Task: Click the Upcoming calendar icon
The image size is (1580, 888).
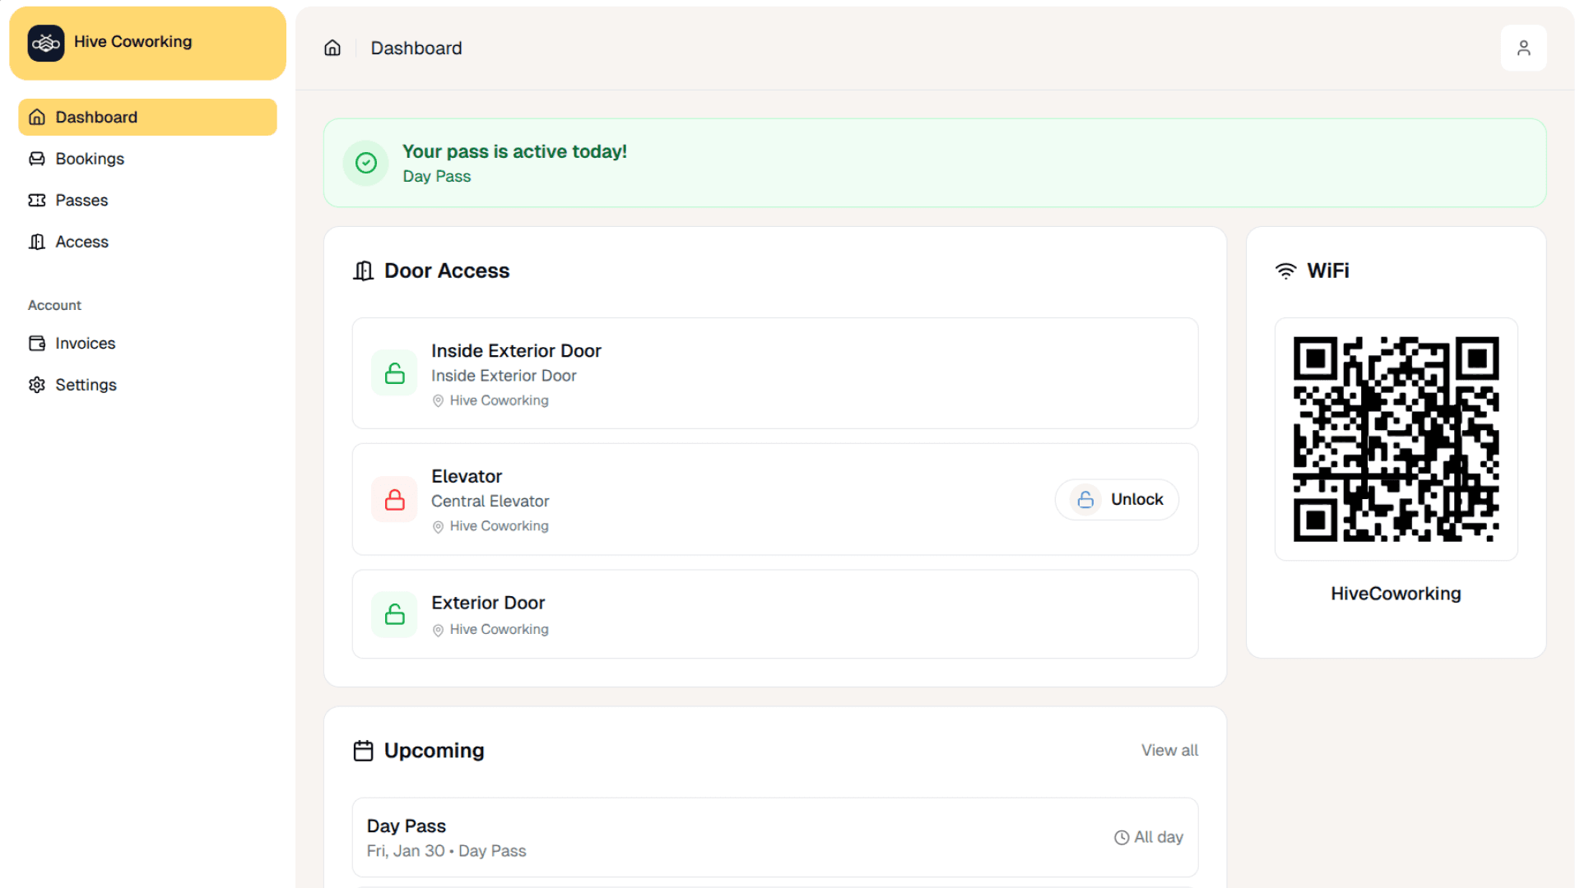Action: pyautogui.click(x=363, y=751)
